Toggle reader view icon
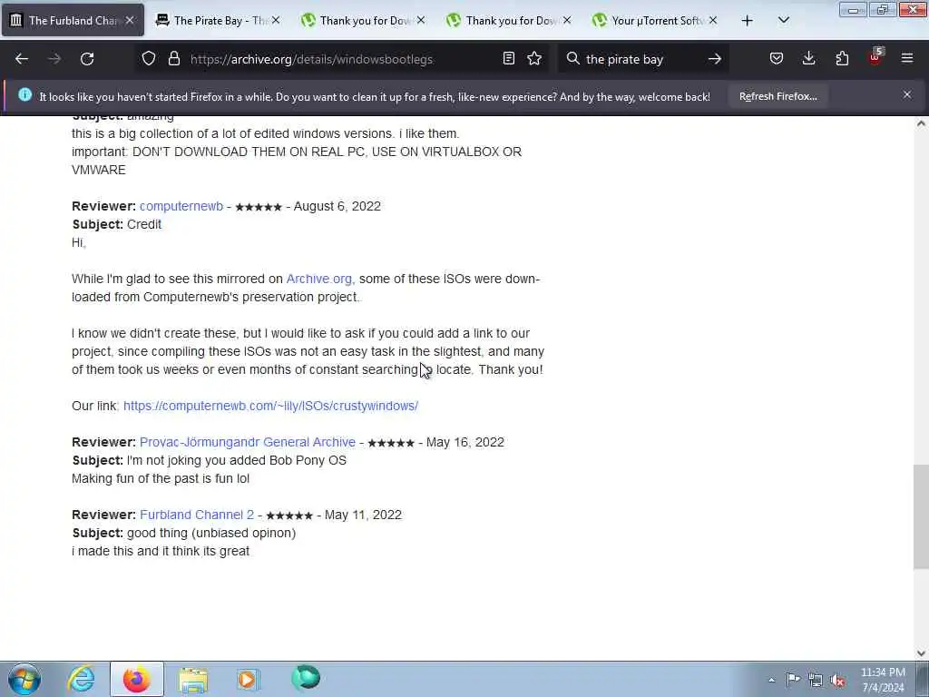Viewport: 929px width, 697px height. [508, 59]
